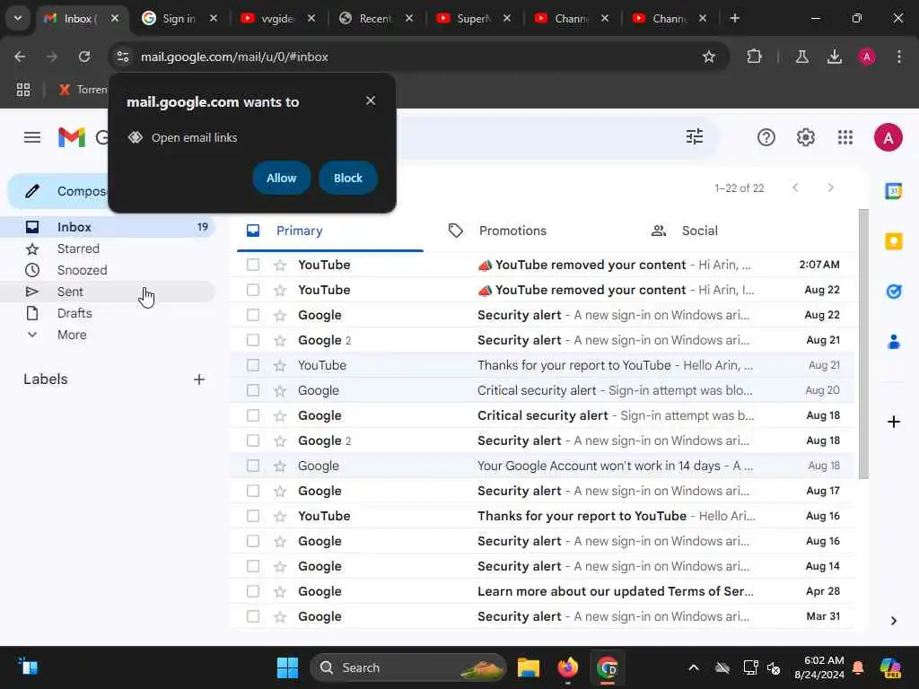Image resolution: width=919 pixels, height=689 pixels.
Task: Get add-ons plus icon in side panel
Action: 893,422
